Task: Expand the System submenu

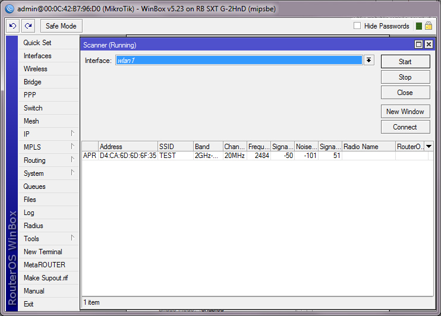Action: click(48, 173)
